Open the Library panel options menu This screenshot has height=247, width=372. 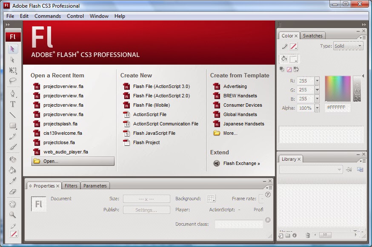point(363,161)
